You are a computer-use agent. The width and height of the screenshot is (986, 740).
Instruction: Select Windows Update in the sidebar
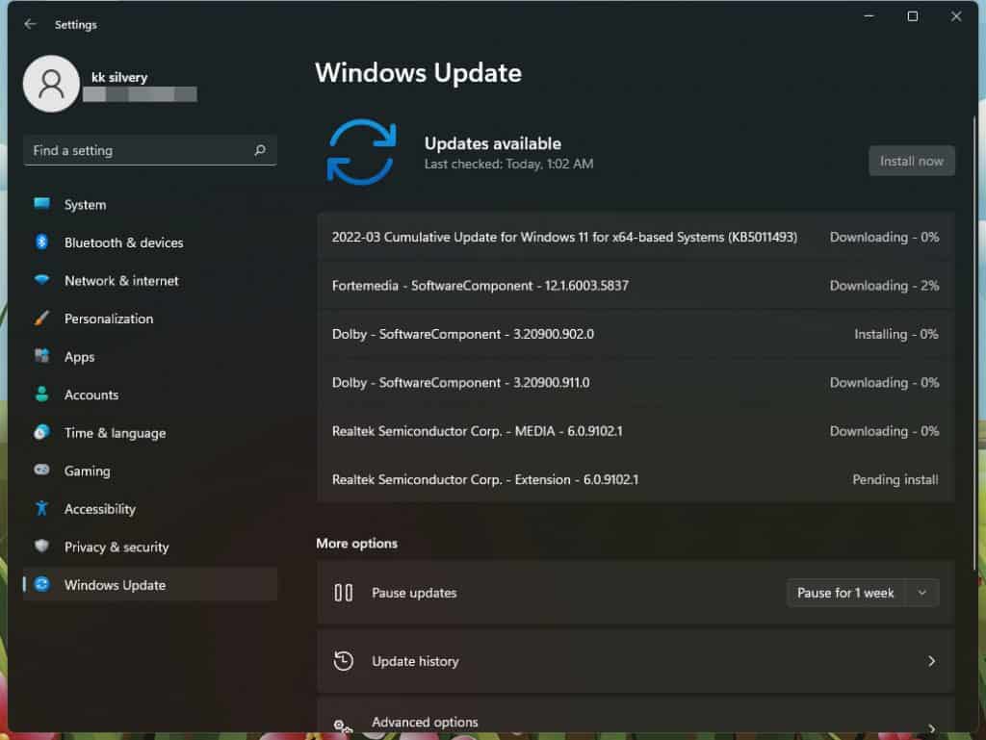coord(149,585)
